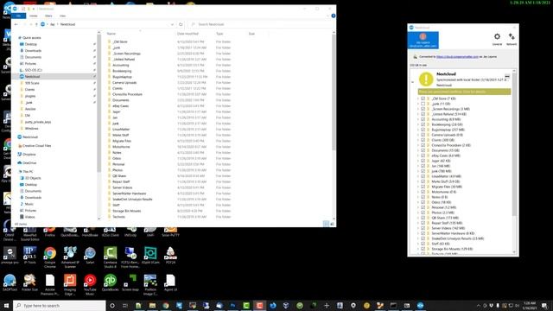Select the account tab in Nextcloud window
553x311 pixels.
(x=423, y=40)
